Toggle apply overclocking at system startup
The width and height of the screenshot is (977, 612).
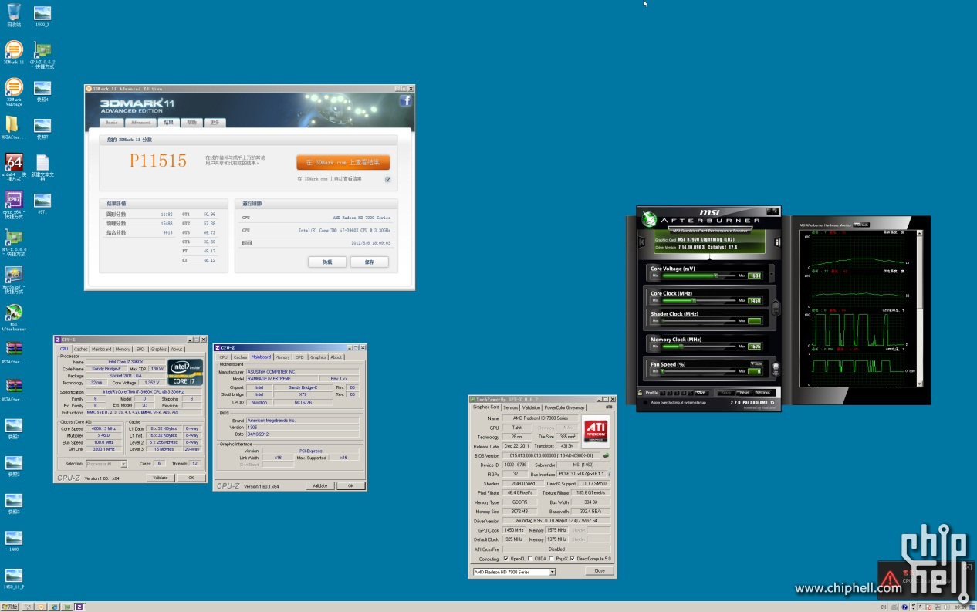pyautogui.click(x=645, y=402)
